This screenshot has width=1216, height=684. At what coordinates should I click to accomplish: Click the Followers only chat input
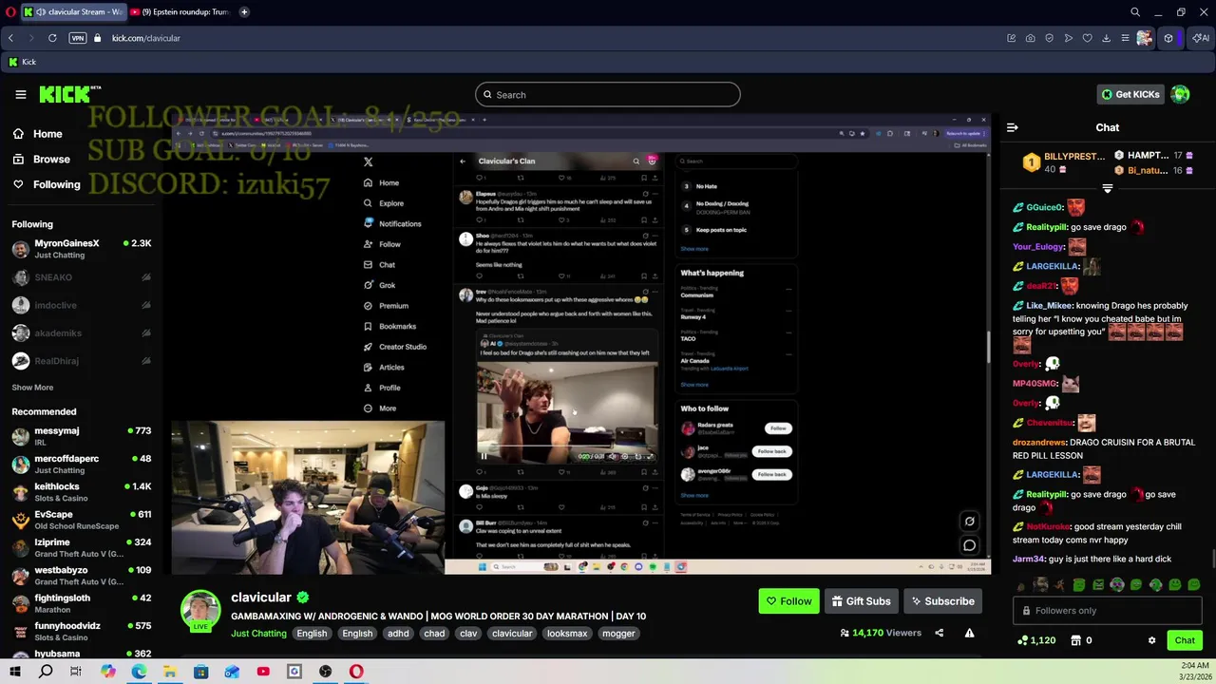1107,611
